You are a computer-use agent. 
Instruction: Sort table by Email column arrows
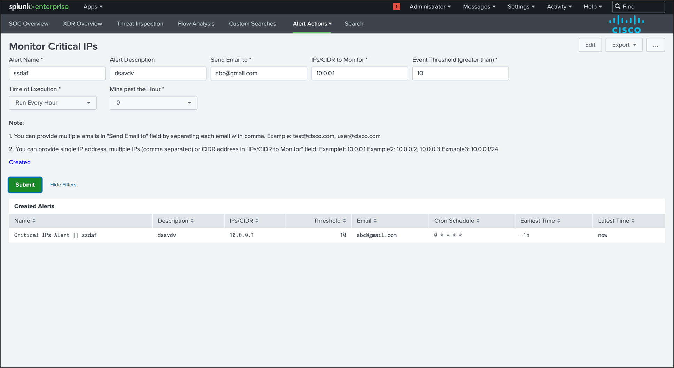[375, 221]
